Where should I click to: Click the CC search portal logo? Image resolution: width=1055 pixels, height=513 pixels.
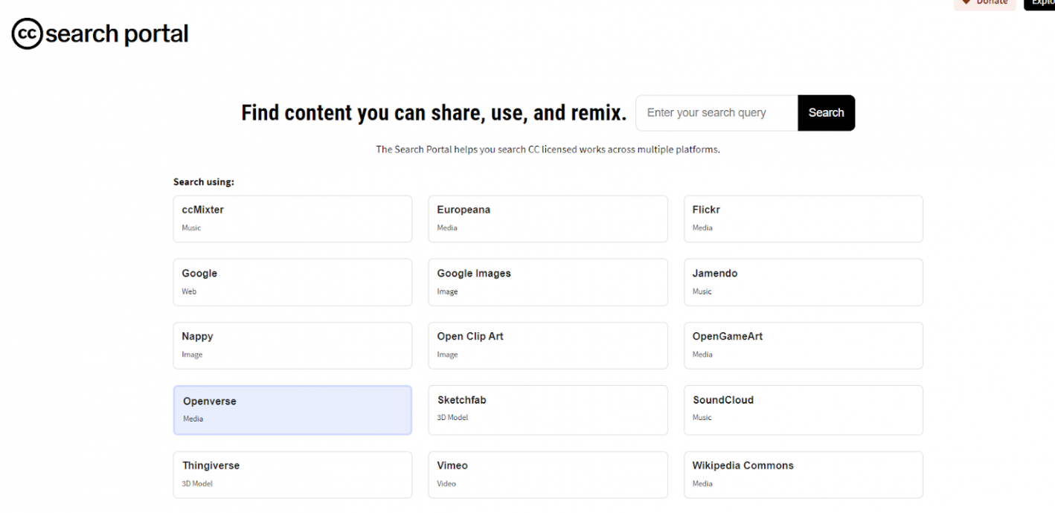(100, 33)
